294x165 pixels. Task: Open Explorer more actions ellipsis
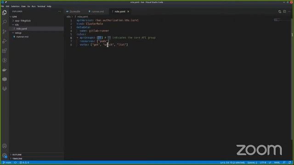60,11
